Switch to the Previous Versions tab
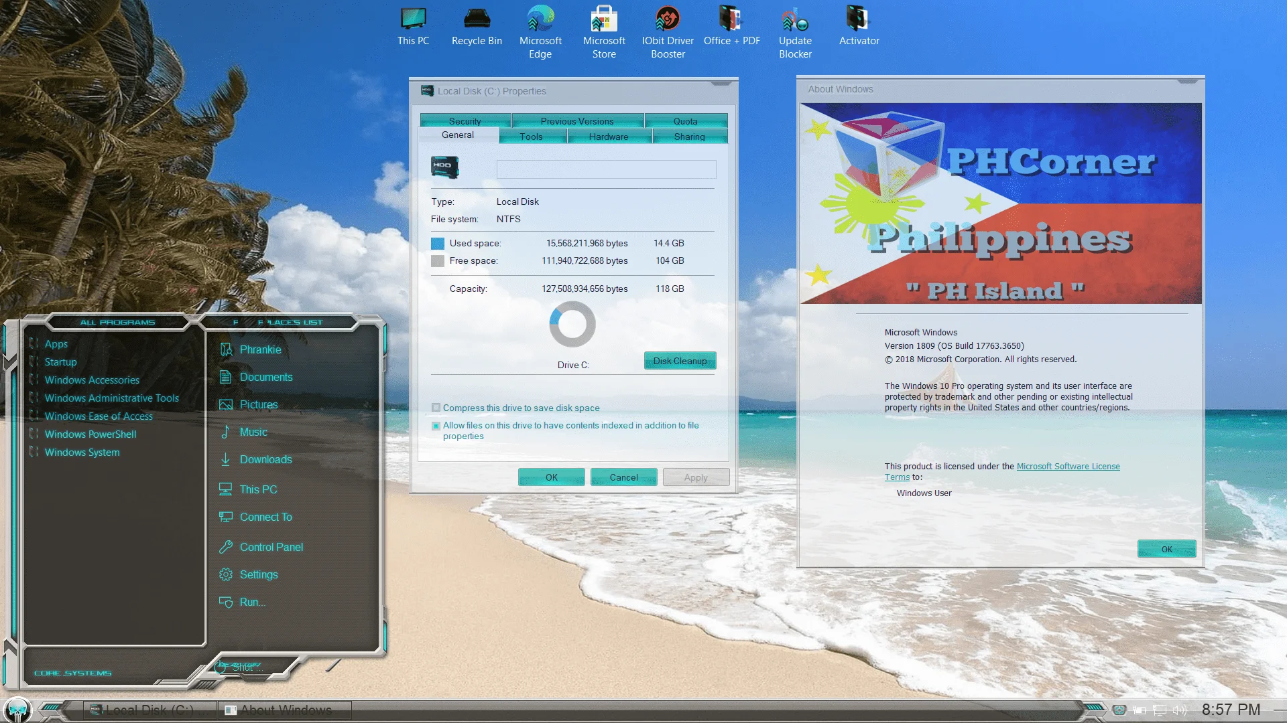The height and width of the screenshot is (723, 1287). coord(577,121)
